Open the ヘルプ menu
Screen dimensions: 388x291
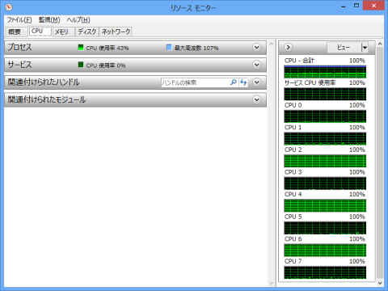tap(78, 20)
